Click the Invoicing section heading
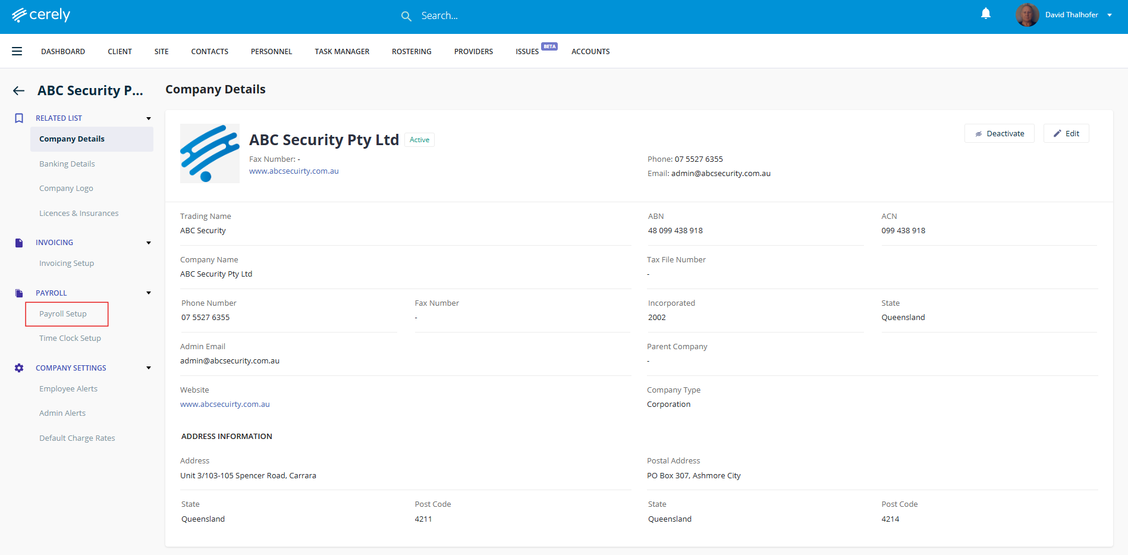1128x555 pixels. [x=55, y=243]
